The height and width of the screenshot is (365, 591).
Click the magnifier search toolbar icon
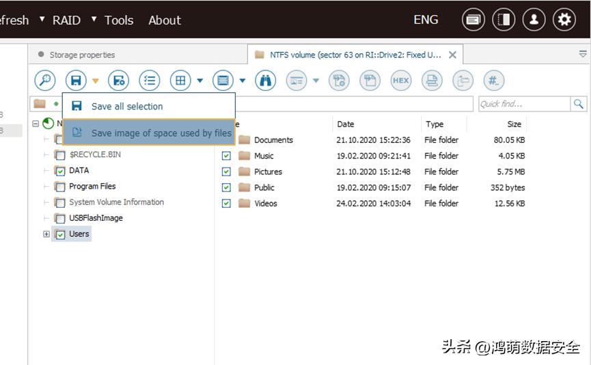[x=45, y=81]
